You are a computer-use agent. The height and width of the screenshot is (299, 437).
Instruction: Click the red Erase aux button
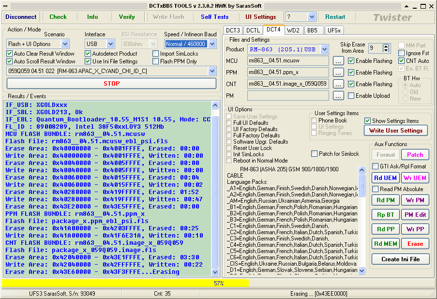[x=415, y=244]
